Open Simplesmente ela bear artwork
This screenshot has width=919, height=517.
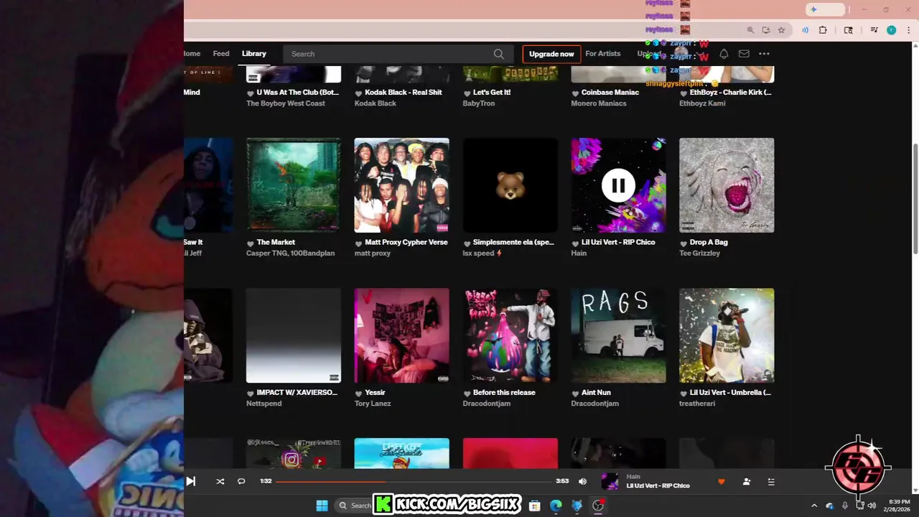(510, 185)
